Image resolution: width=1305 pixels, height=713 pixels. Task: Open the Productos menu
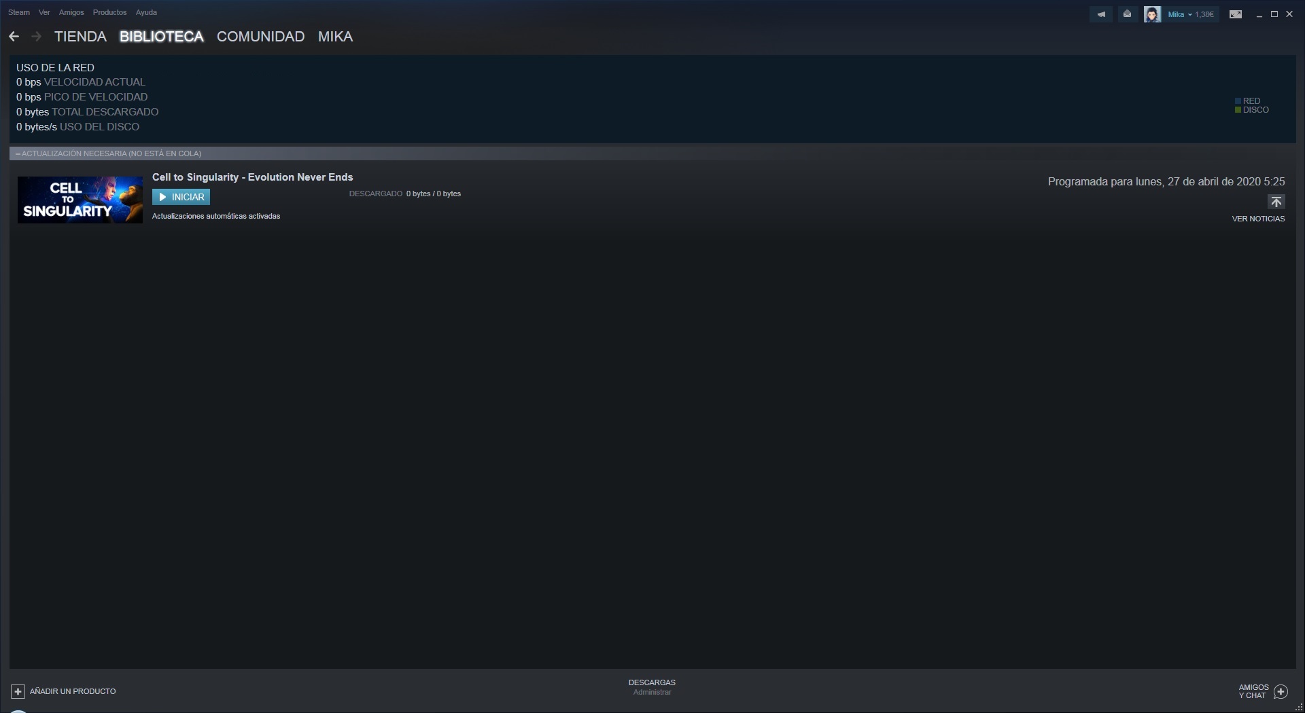(x=109, y=12)
